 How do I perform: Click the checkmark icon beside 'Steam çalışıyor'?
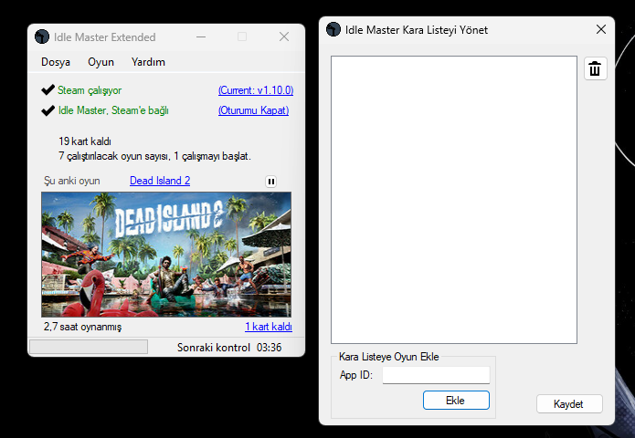pos(48,89)
